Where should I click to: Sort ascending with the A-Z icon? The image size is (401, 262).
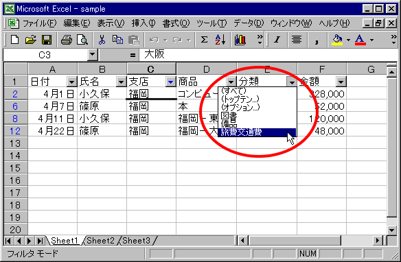220,40
